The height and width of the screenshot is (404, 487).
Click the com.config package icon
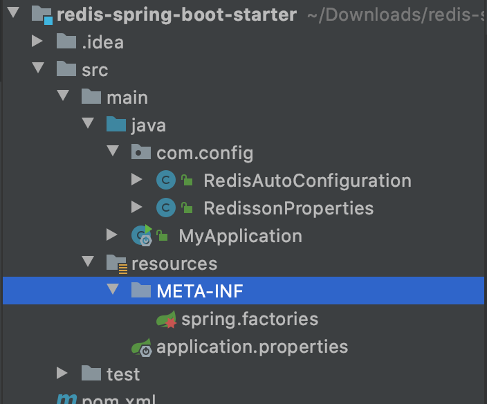(140, 151)
